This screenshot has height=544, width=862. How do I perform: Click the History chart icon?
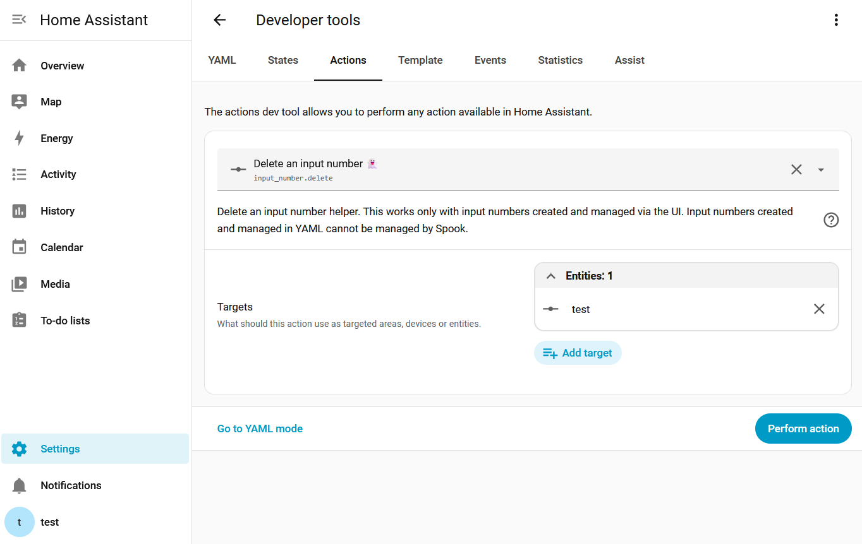click(19, 211)
